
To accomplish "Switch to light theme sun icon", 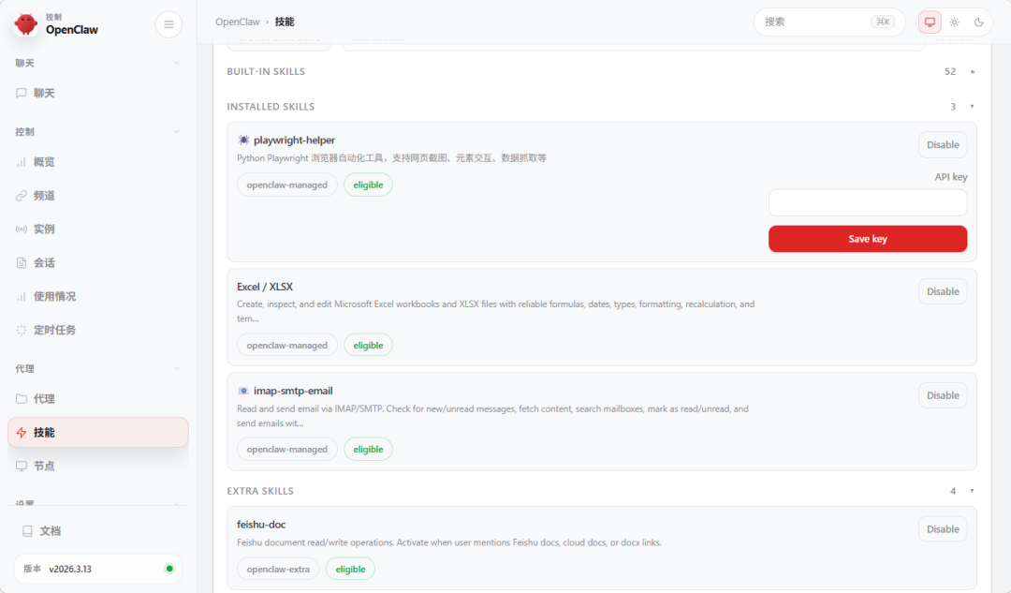I will 954,22.
